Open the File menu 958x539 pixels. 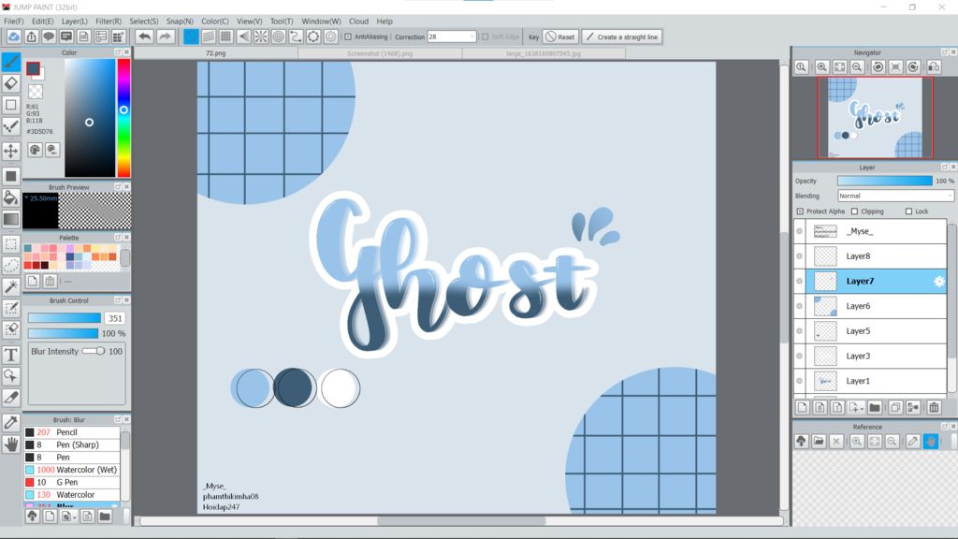click(13, 21)
